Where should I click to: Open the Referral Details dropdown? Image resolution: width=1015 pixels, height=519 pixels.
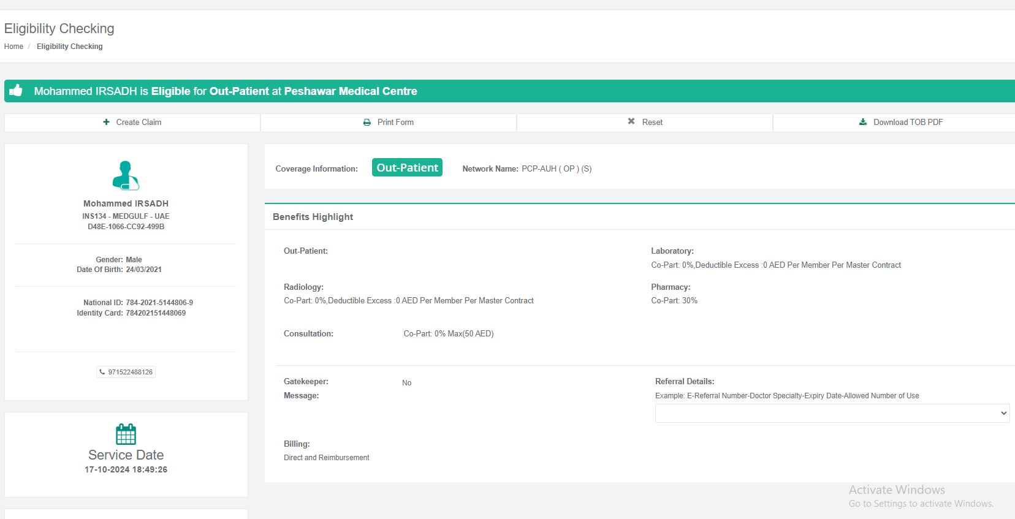[x=832, y=413]
